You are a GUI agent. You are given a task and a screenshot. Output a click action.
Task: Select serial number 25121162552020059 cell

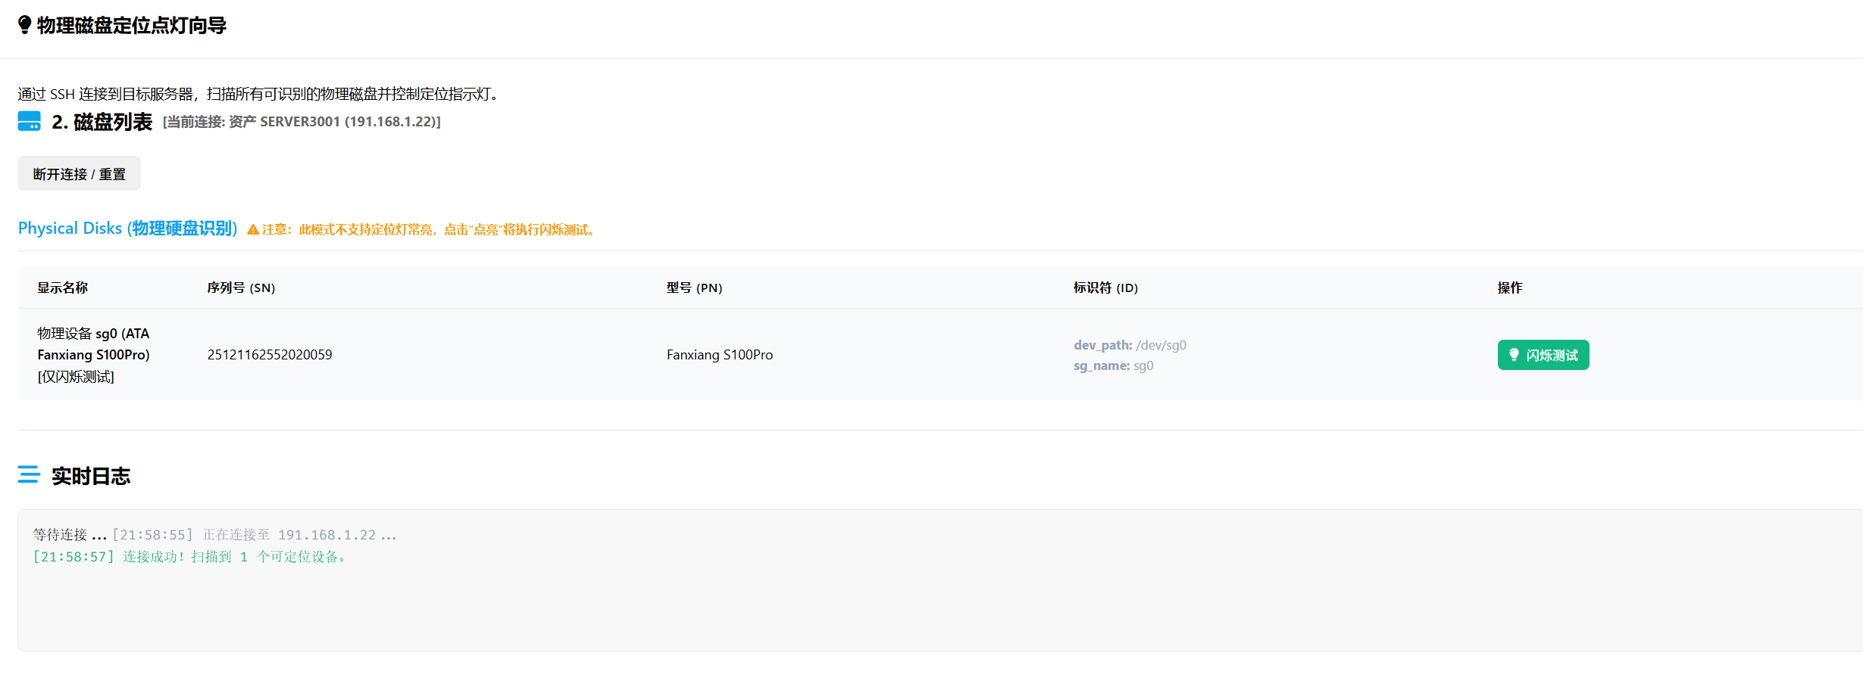pos(270,355)
